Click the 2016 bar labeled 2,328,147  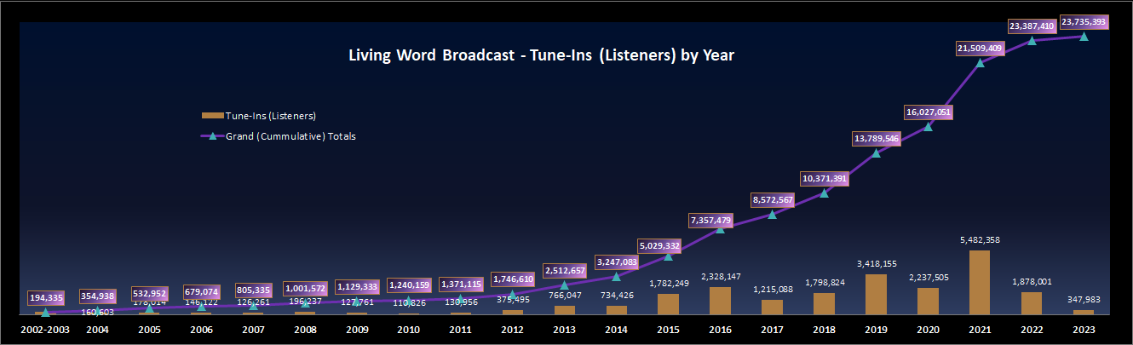(x=720, y=301)
